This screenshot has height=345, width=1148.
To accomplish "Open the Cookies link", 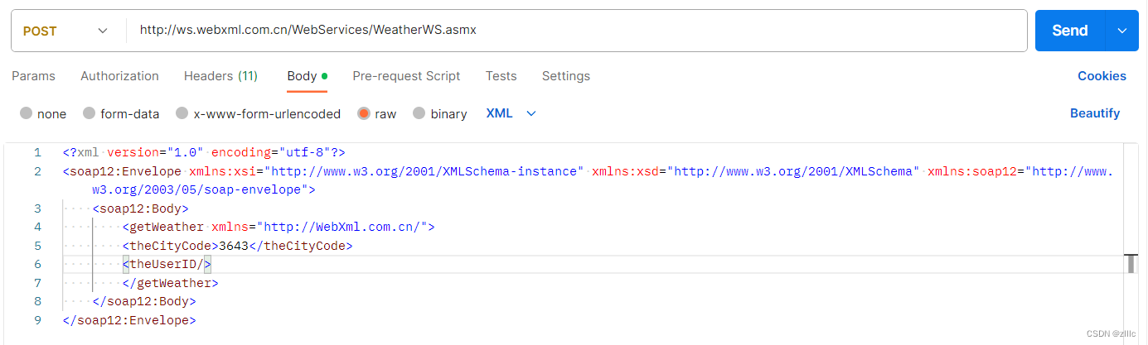I will (x=1102, y=76).
